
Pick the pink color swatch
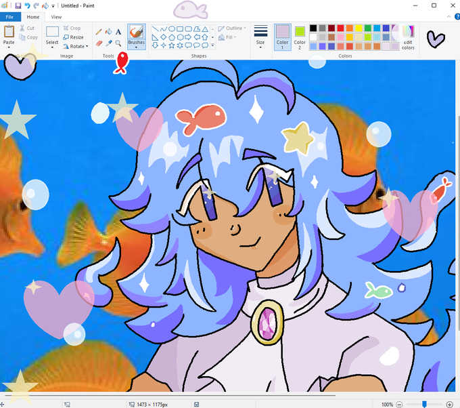(x=340, y=37)
